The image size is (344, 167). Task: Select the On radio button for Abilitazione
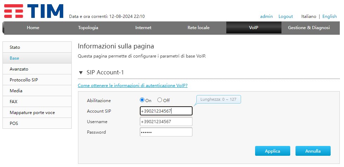click(x=142, y=100)
